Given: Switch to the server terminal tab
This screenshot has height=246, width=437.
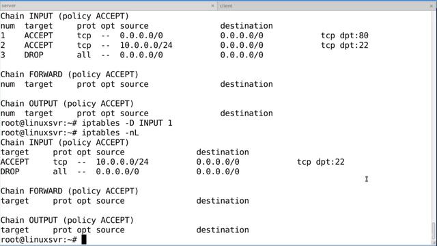Looking at the screenshot, I should click(x=108, y=5).
